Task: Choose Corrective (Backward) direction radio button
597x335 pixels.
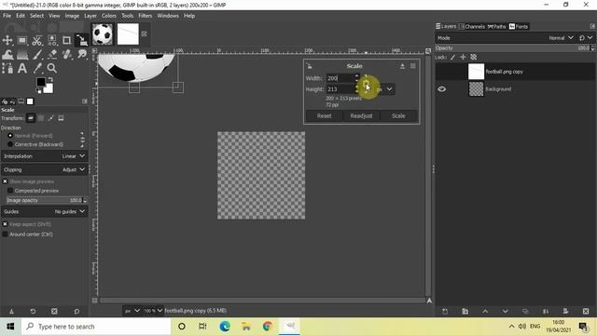Action: point(10,144)
